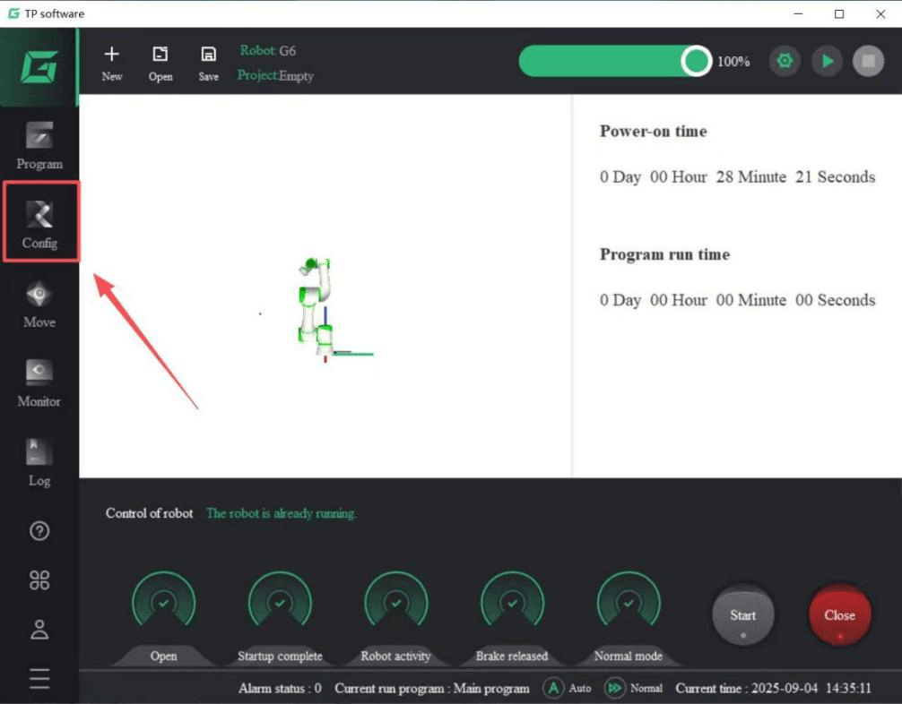Close the TP software window
This screenshot has height=704, width=902.
(880, 13)
